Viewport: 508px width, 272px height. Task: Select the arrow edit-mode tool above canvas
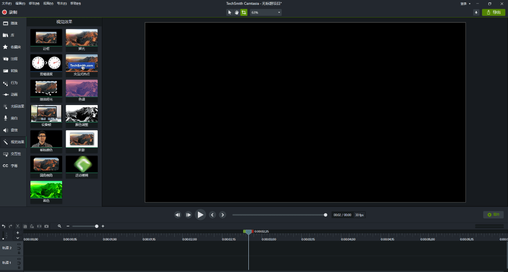230,12
